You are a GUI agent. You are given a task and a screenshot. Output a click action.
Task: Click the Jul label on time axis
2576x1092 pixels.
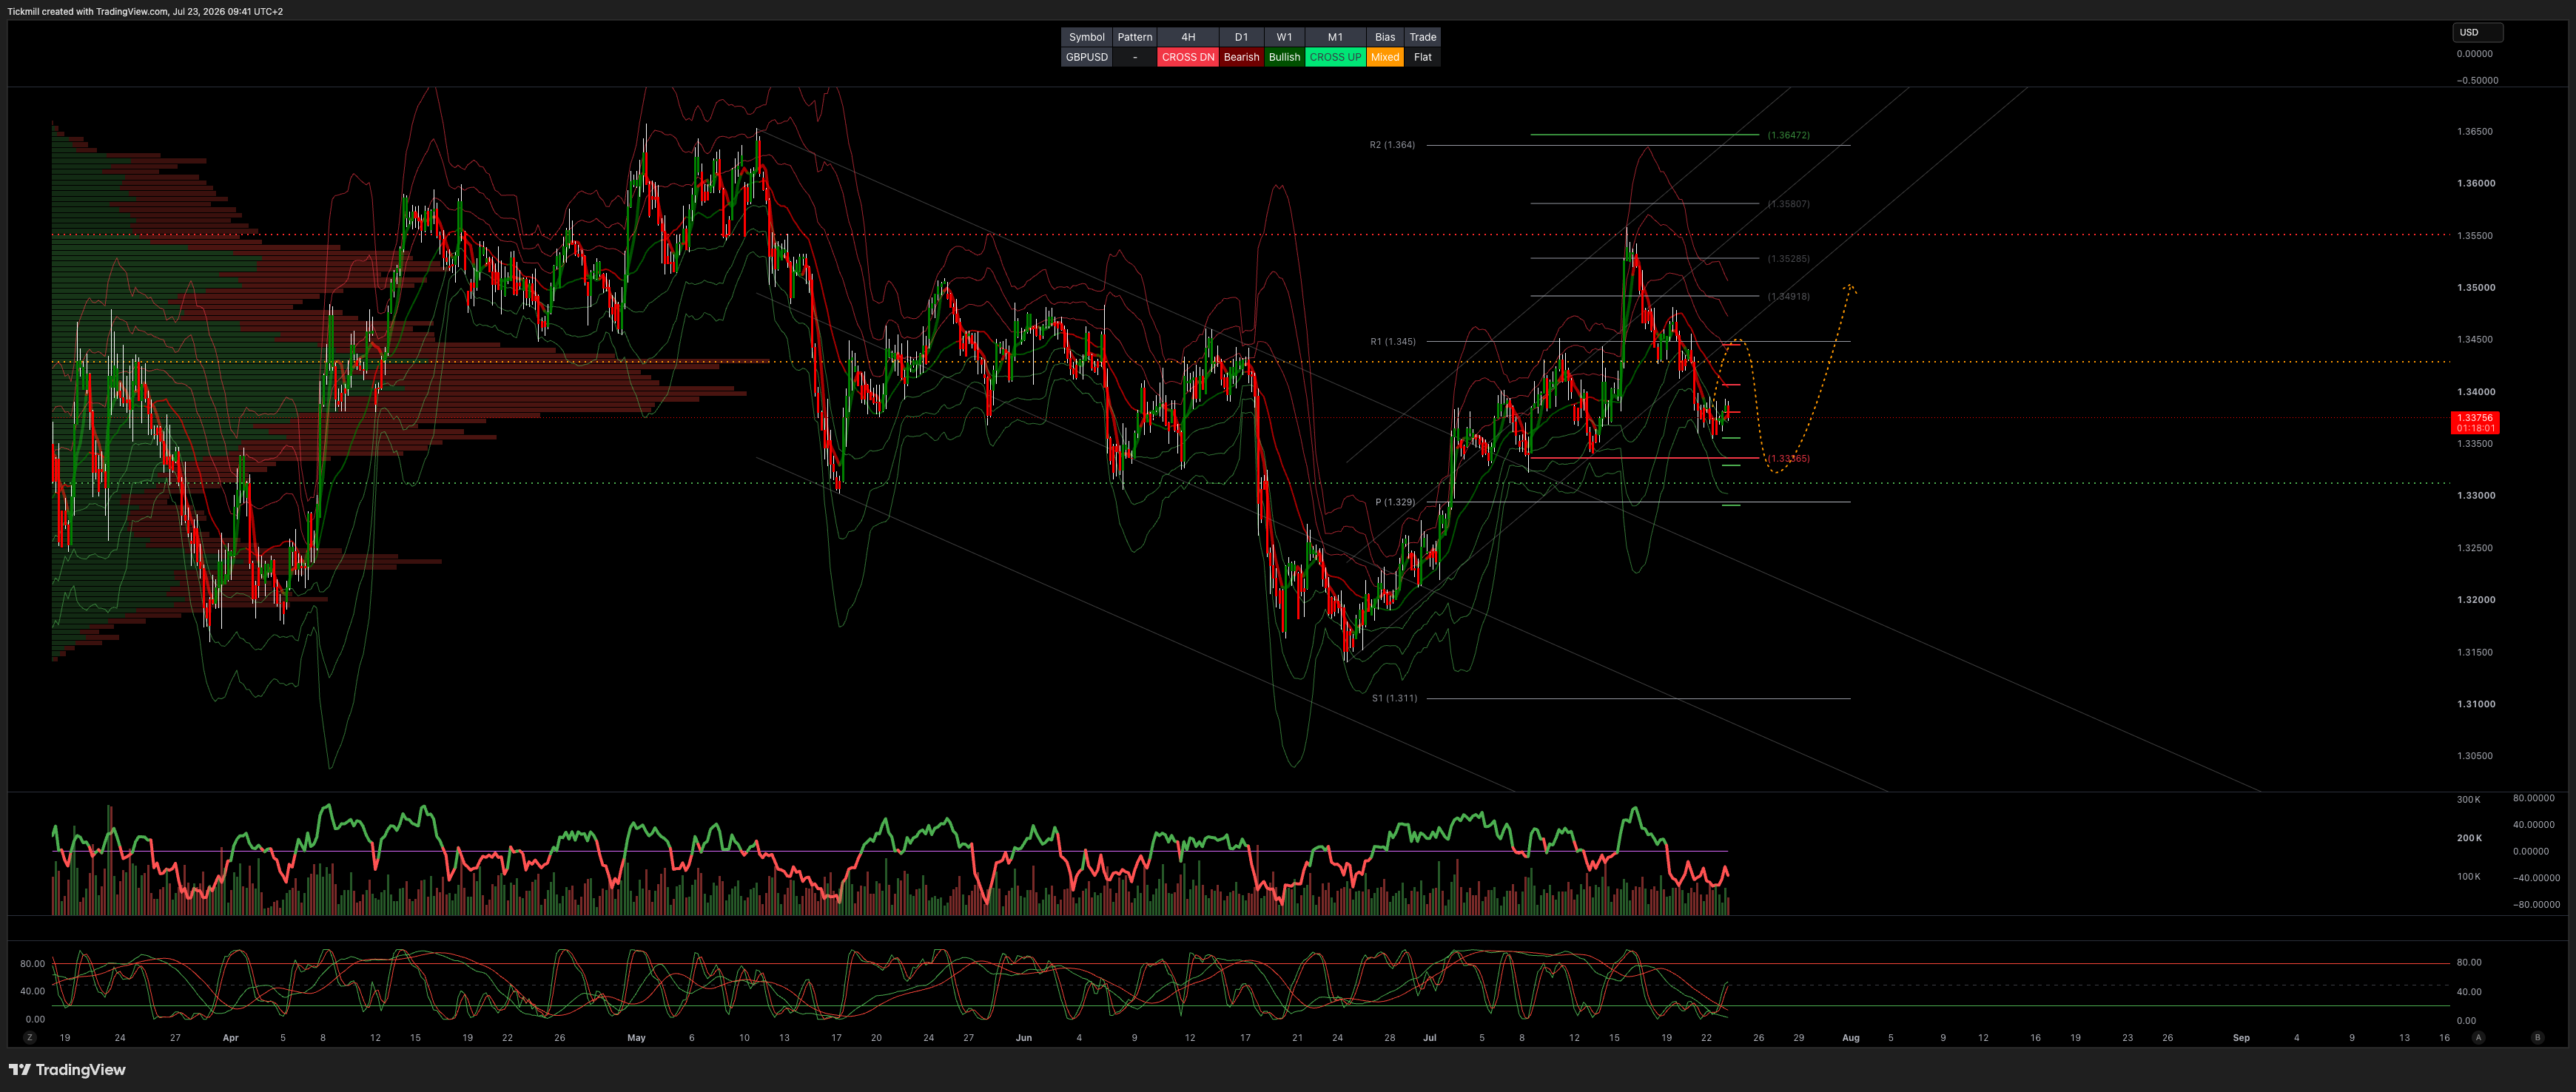click(x=1430, y=1038)
